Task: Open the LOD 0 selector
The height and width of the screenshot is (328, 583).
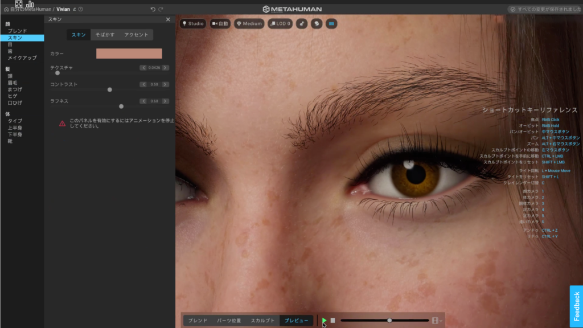Action: (x=280, y=24)
